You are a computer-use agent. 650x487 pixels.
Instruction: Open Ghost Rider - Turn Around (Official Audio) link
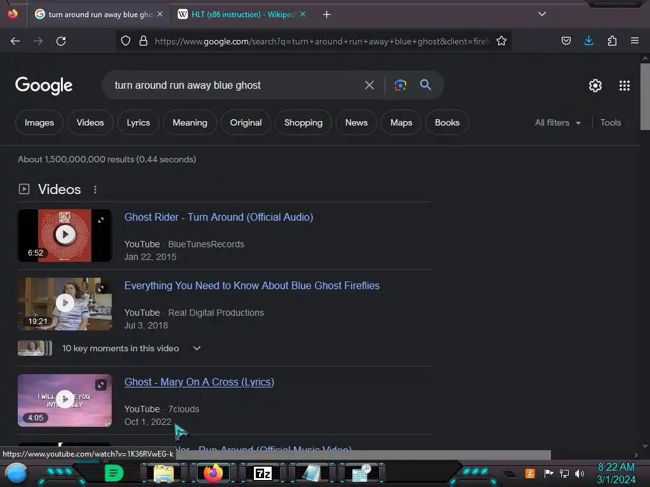point(219,217)
